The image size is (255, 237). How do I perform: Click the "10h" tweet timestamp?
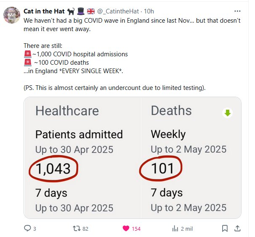coord(149,11)
